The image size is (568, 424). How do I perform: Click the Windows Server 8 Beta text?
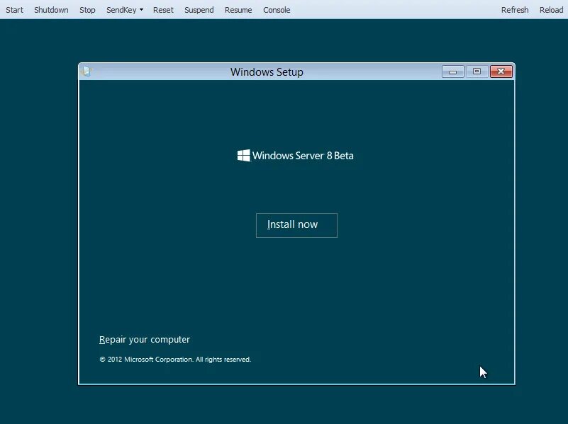pos(303,156)
